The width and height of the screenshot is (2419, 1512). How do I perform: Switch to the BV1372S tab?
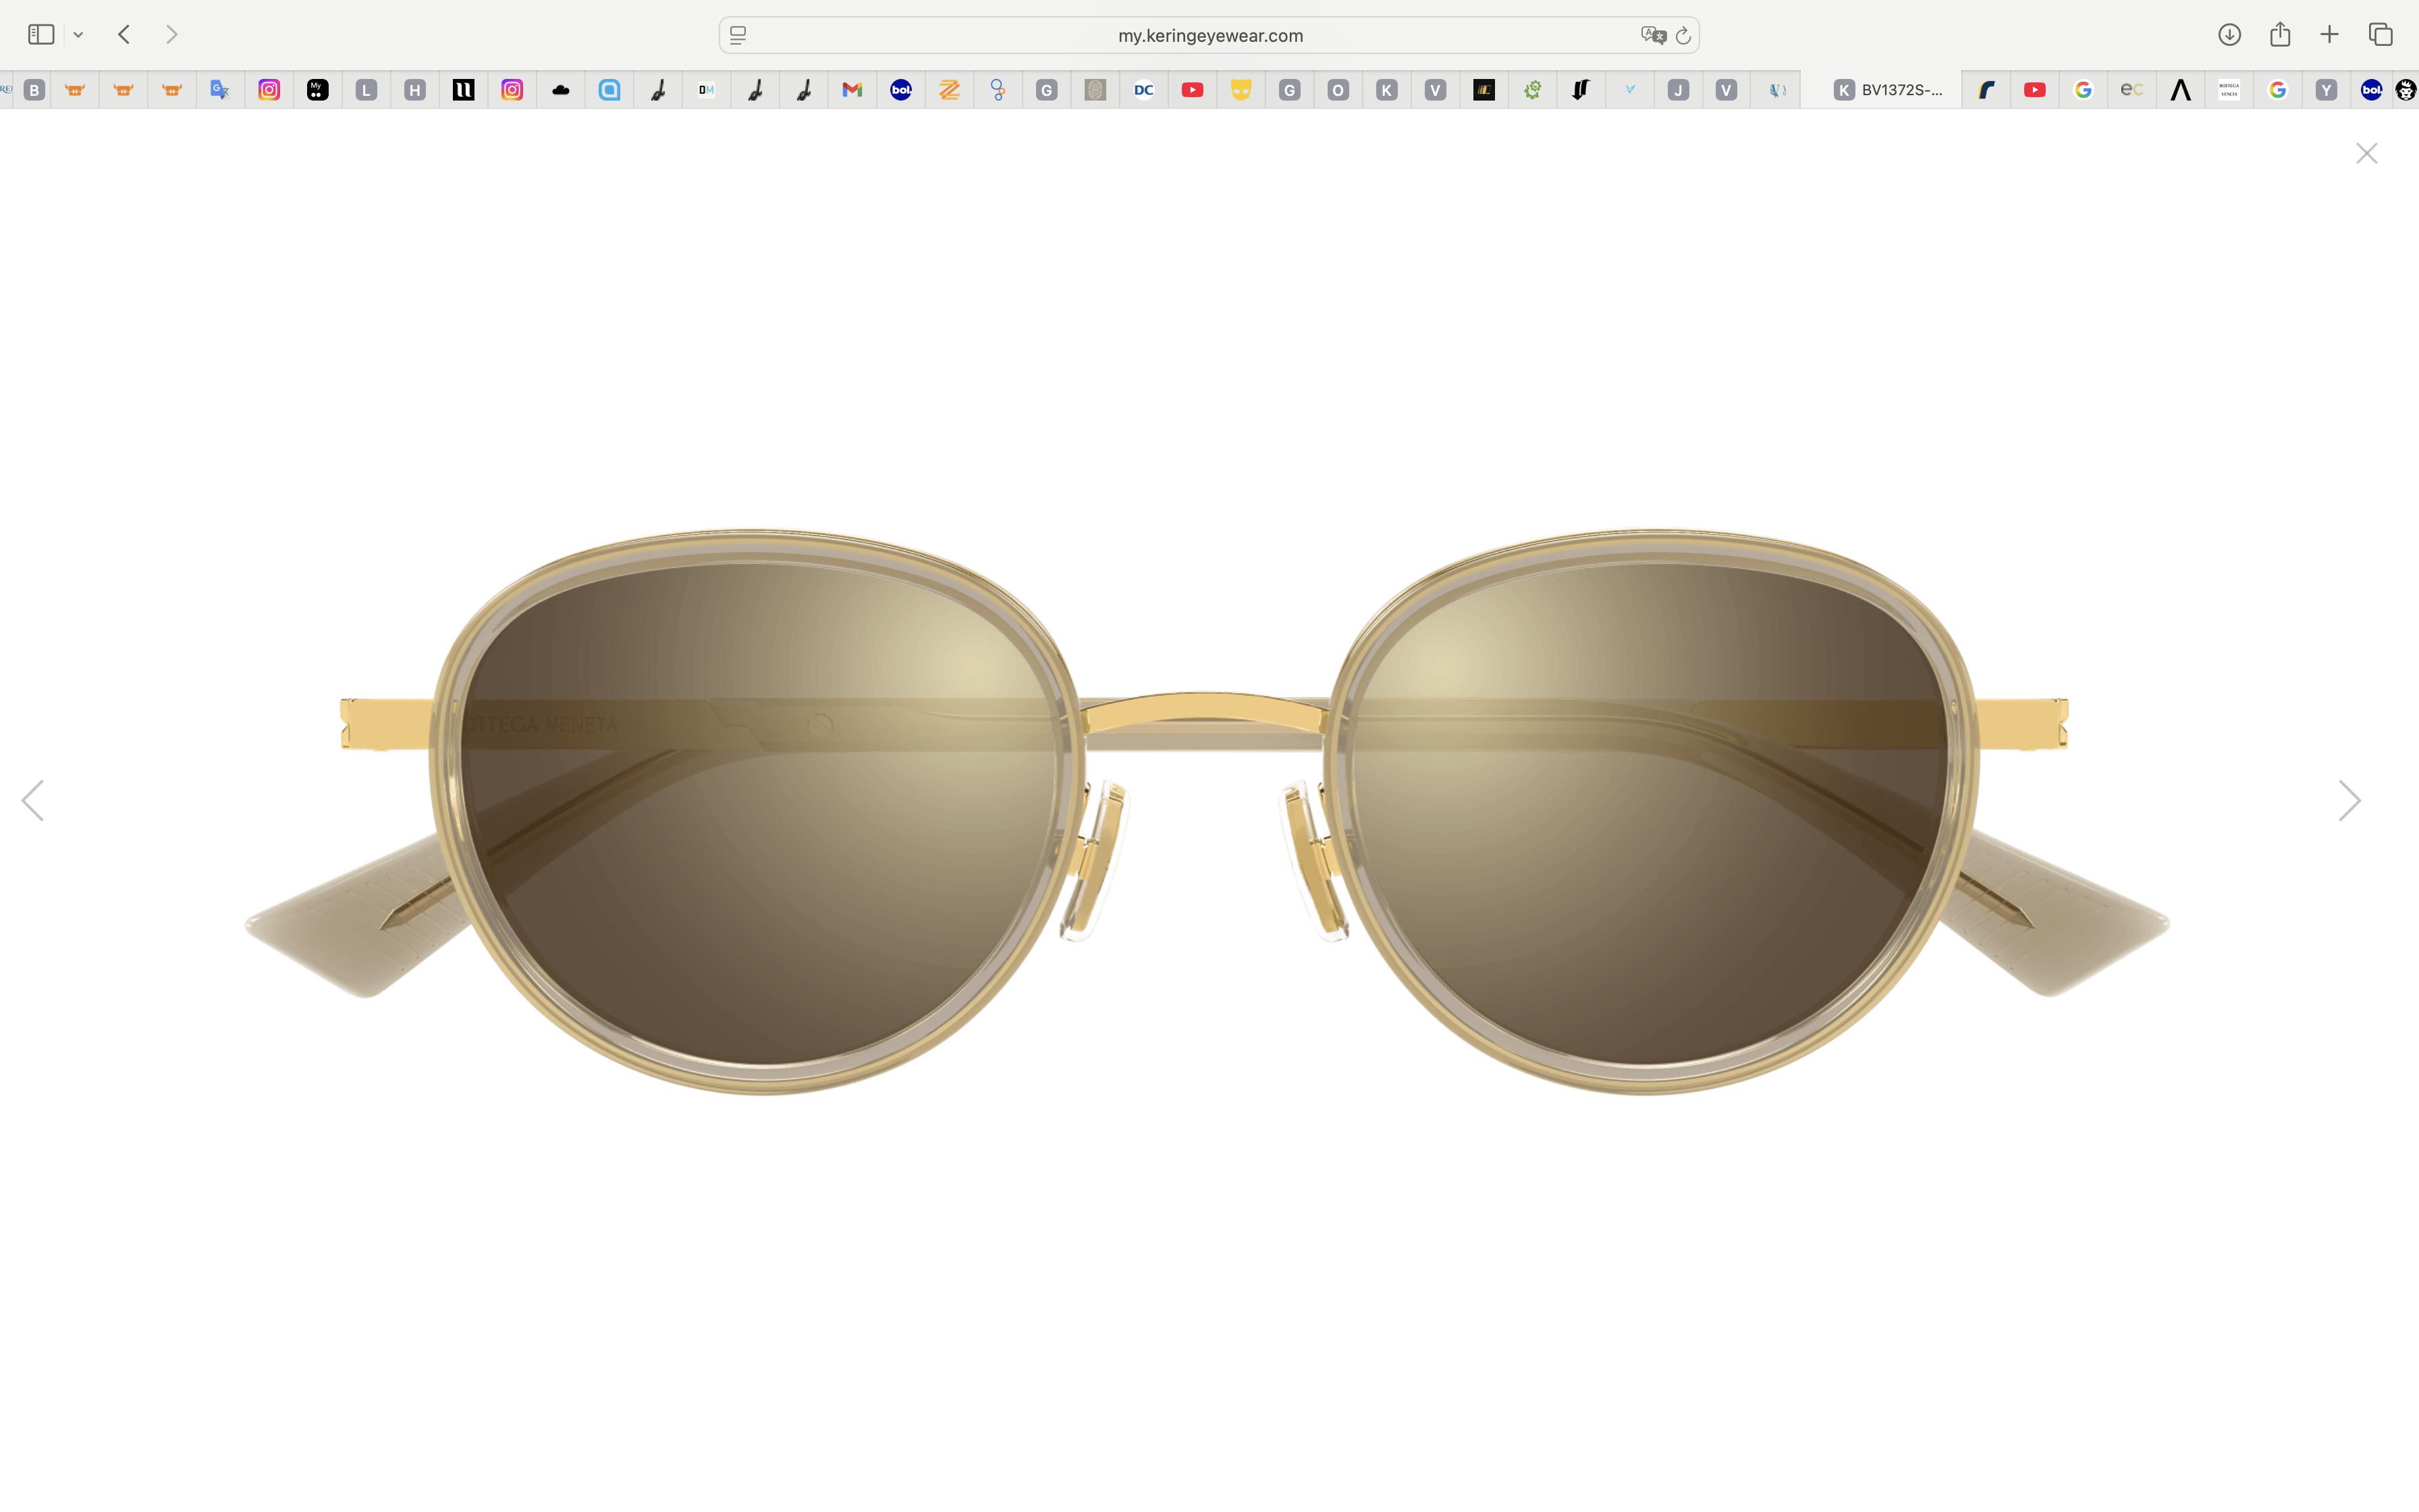tap(1889, 89)
